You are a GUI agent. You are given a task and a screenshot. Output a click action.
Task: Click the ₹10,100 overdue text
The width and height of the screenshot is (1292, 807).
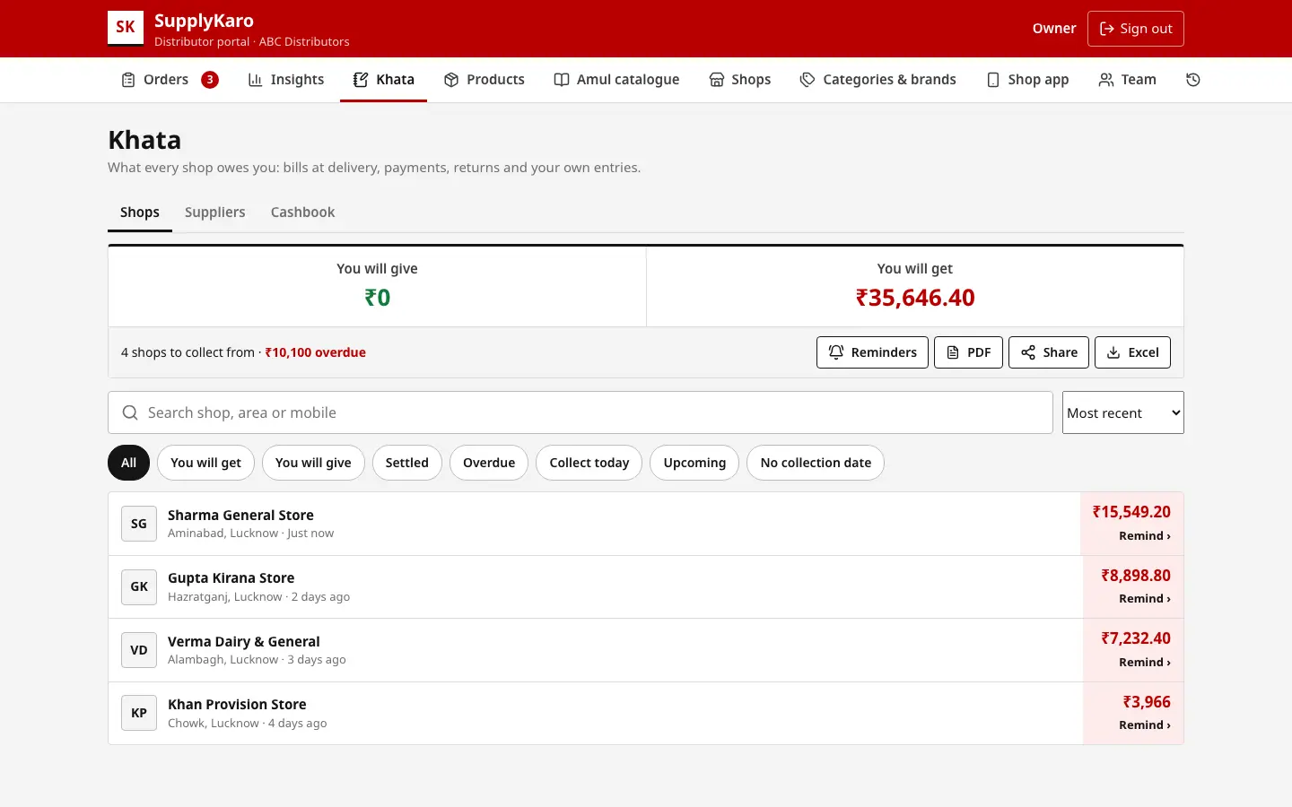point(316,352)
